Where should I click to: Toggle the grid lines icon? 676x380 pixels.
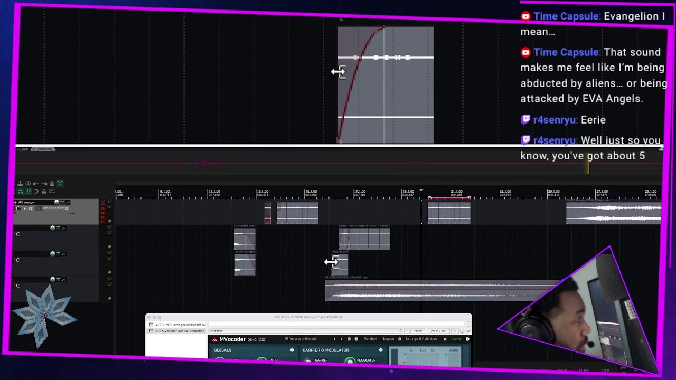click(29, 192)
